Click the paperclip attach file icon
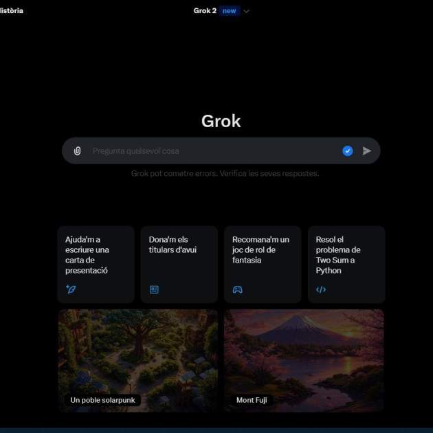 coord(77,151)
